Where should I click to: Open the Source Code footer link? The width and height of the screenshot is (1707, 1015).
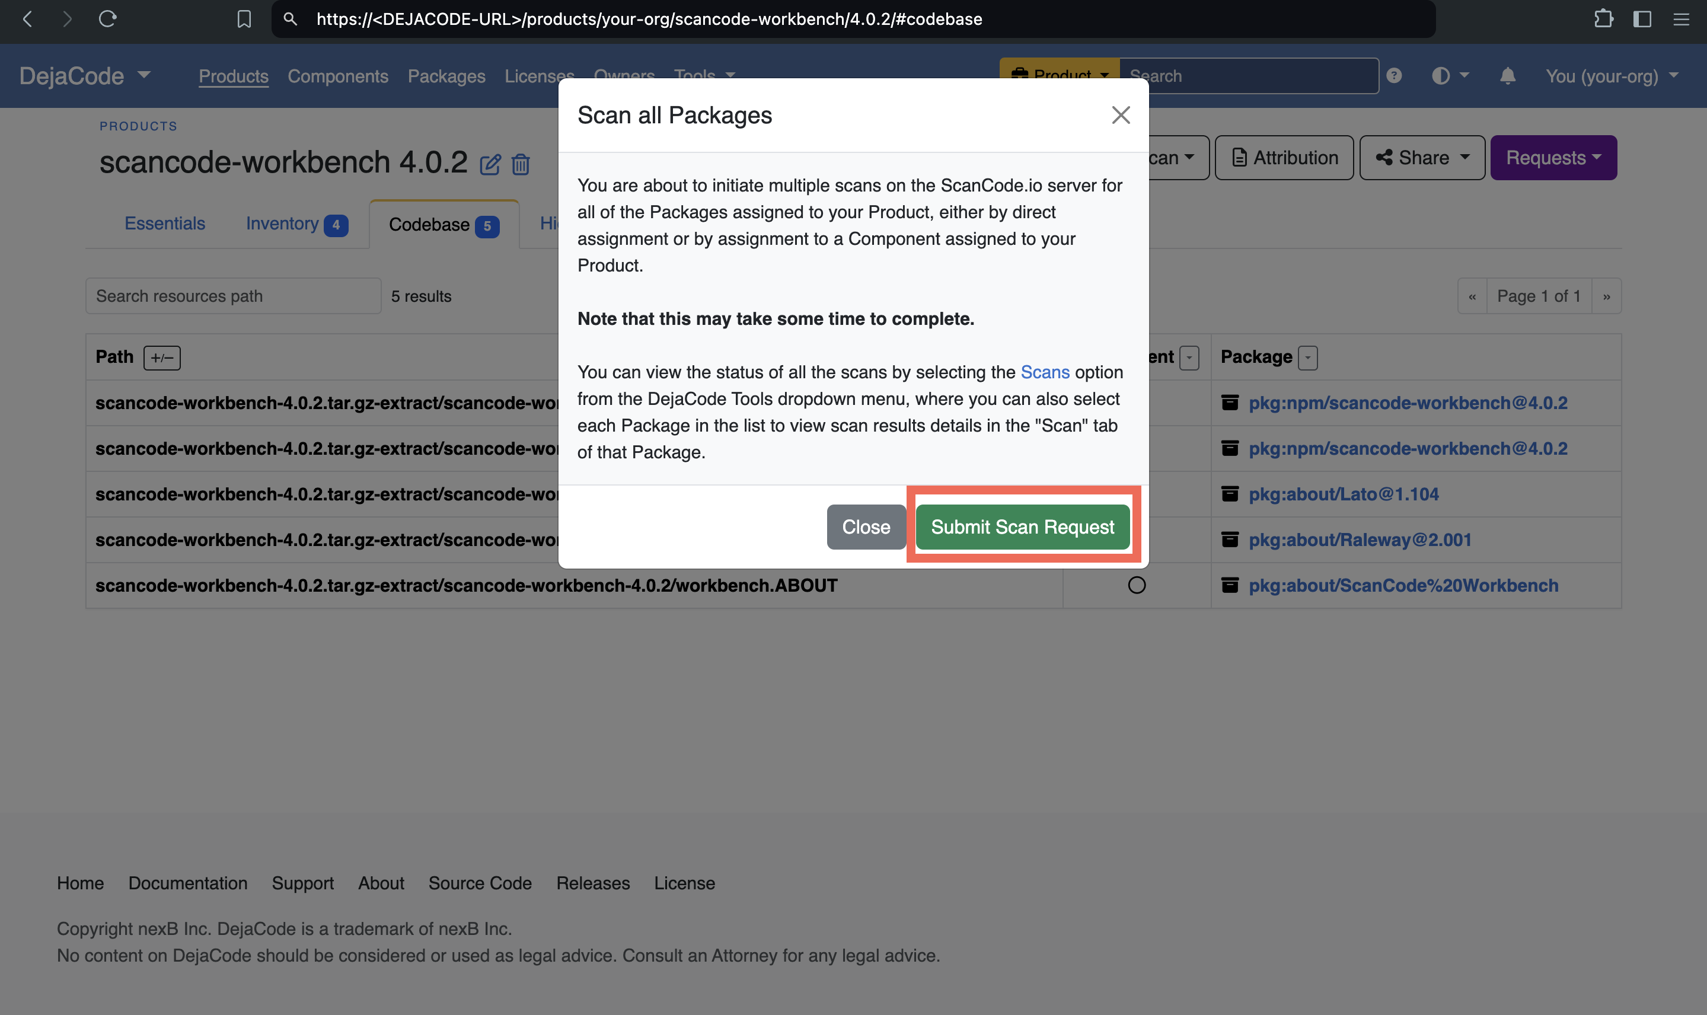[480, 883]
